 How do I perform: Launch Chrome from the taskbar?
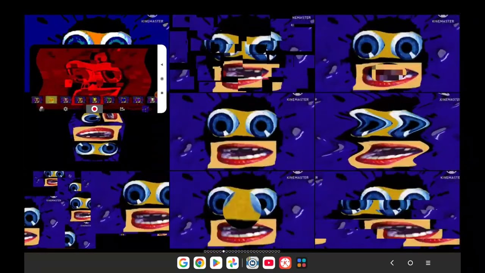click(x=200, y=263)
